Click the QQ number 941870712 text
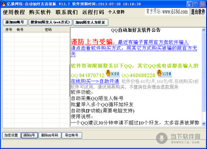Image resolution: width=207 pixels, height=149 pixels. (88, 75)
